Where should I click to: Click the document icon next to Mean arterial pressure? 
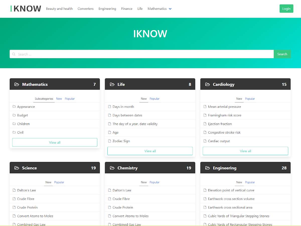pos(205,106)
